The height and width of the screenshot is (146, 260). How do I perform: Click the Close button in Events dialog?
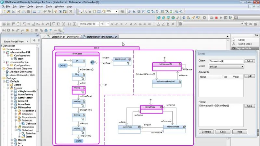[x=223, y=132]
